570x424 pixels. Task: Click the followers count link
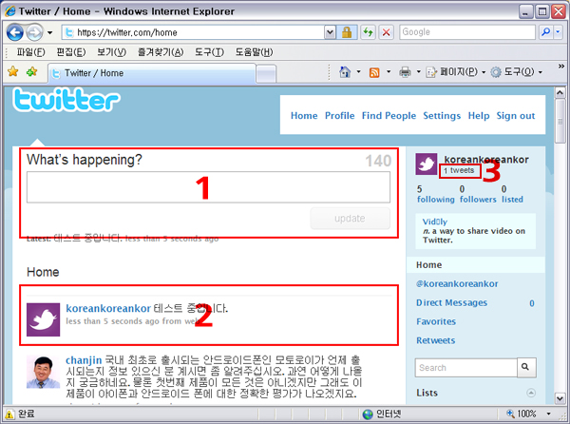(478, 194)
